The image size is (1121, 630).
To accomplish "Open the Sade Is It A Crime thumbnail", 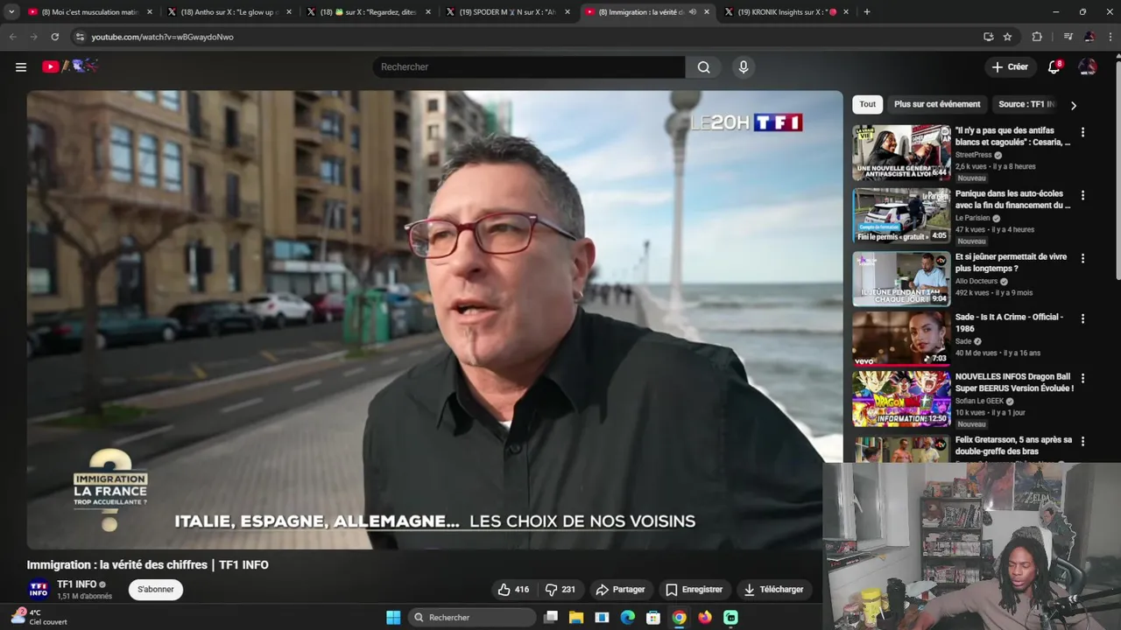I will coord(901,339).
